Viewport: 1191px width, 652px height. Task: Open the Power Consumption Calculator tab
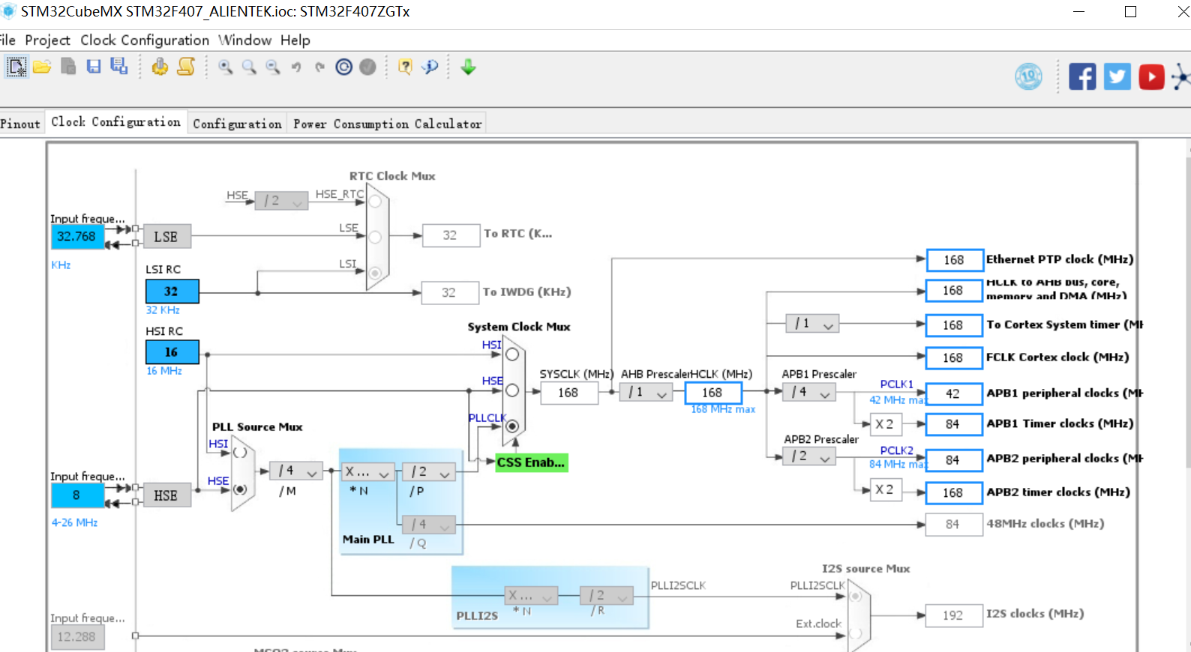pyautogui.click(x=387, y=124)
